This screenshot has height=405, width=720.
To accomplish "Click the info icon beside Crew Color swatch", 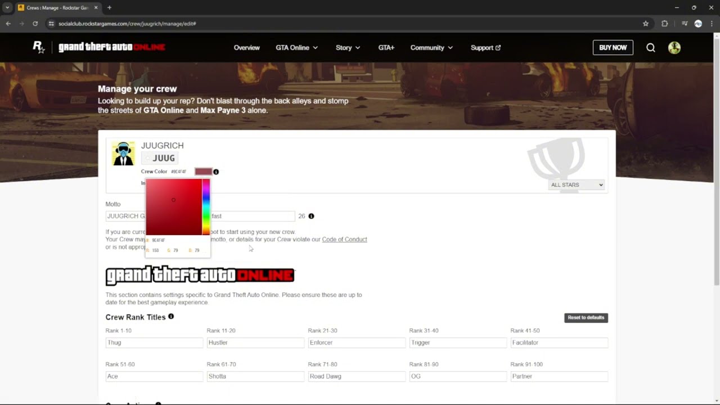I will 216,172.
